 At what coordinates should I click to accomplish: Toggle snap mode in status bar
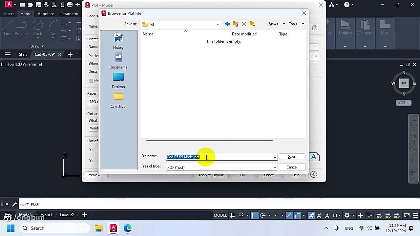[x=241, y=215]
